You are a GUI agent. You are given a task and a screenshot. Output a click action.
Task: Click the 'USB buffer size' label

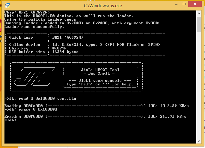click(27, 52)
